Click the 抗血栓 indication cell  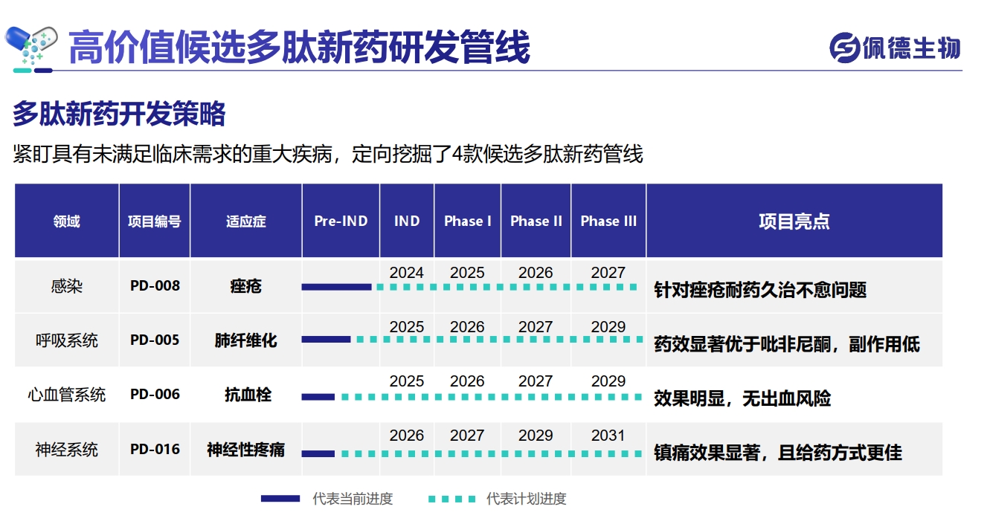tap(246, 395)
